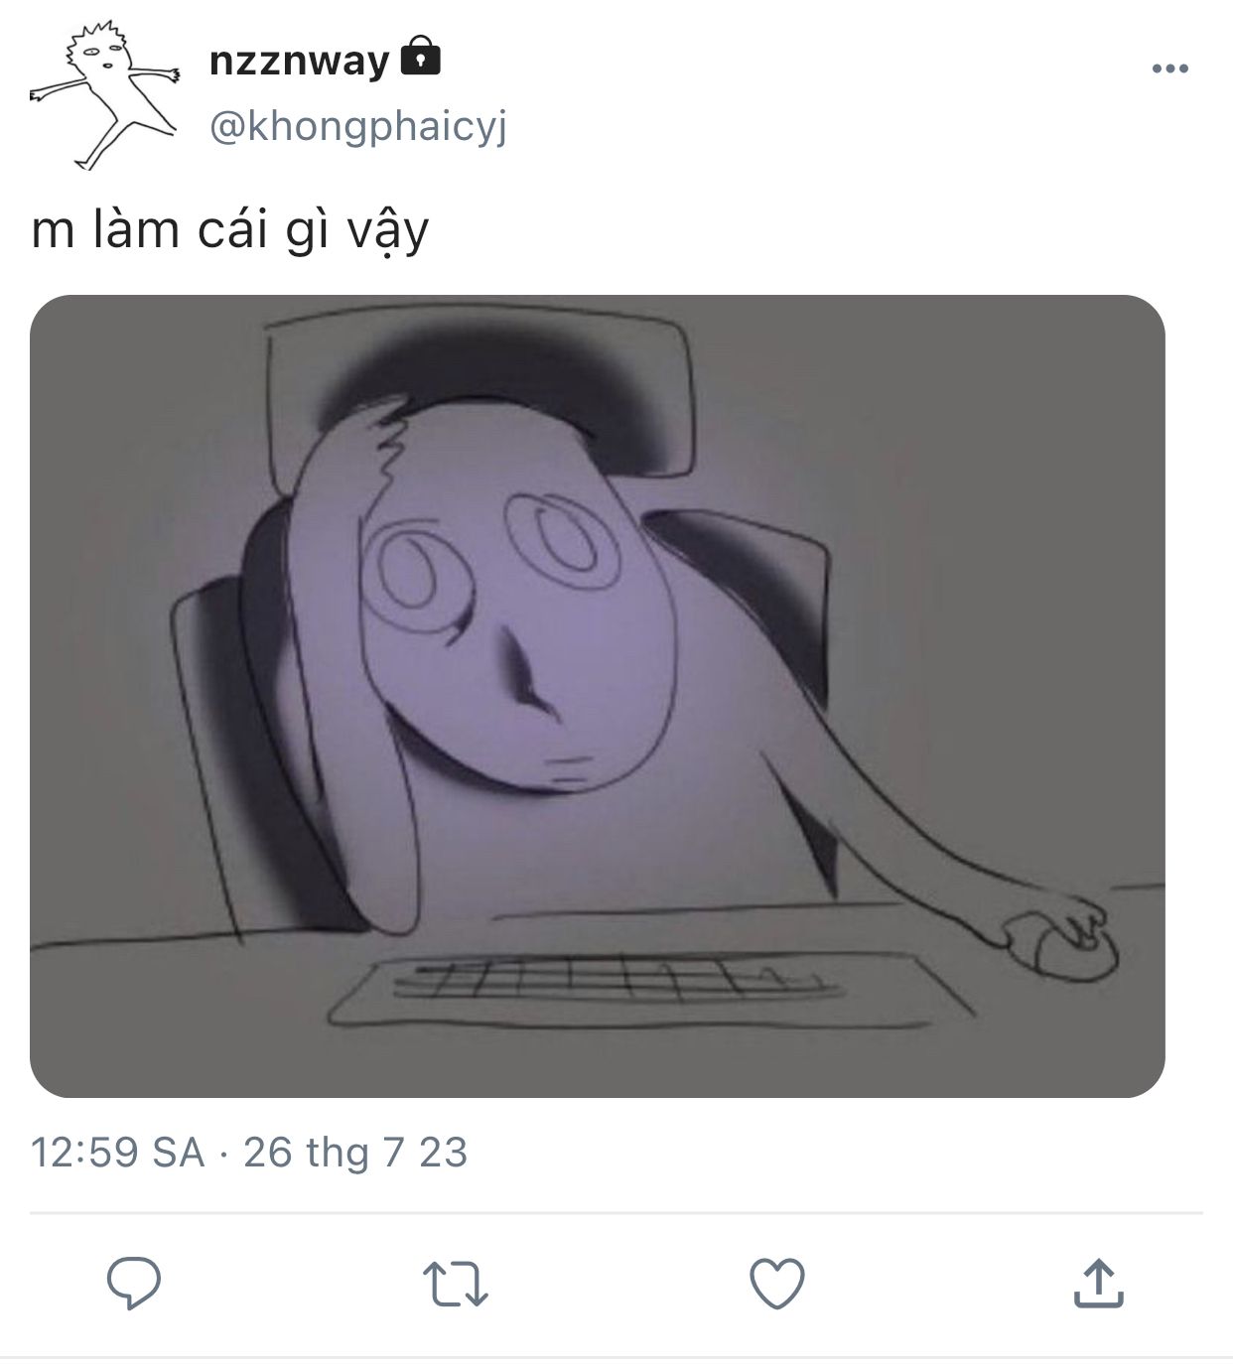The width and height of the screenshot is (1233, 1365).
Task: Tap the date 26 thg 7 23
Action: (355, 1153)
